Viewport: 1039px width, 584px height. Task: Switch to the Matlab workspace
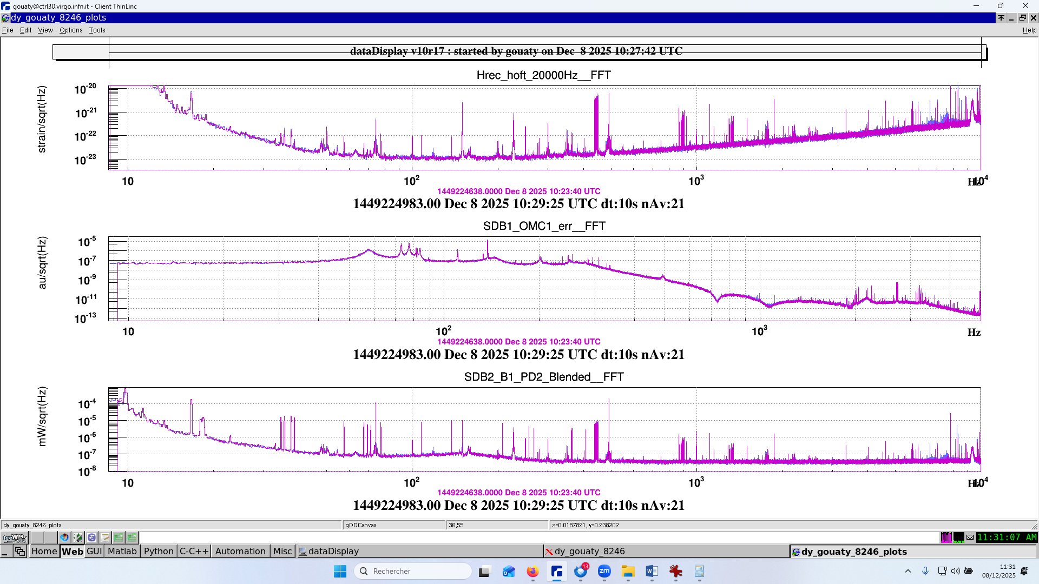click(x=122, y=551)
